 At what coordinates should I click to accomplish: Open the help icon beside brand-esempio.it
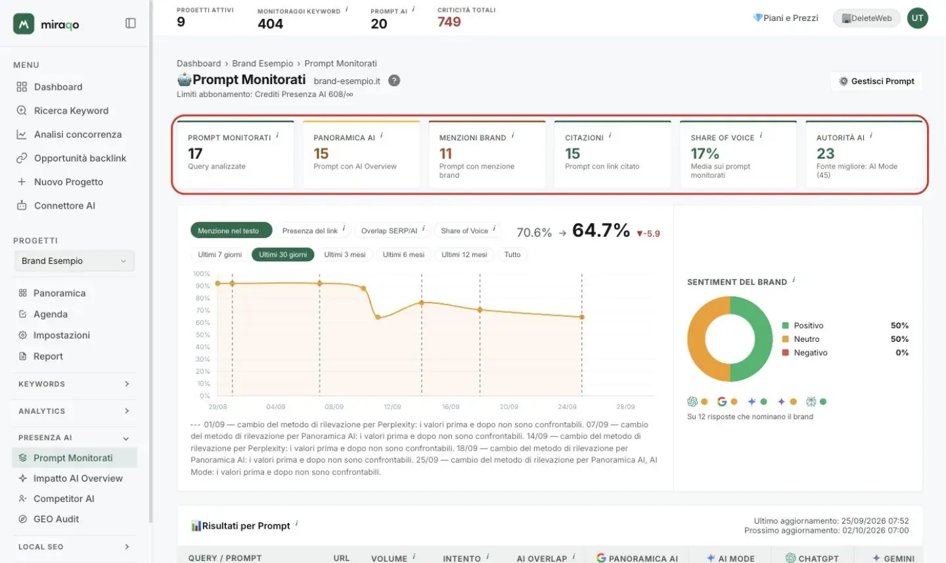tap(394, 81)
